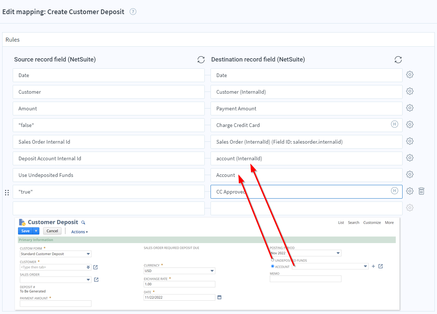Delete the CC Approved mapping row
The width and height of the screenshot is (437, 314).
pyautogui.click(x=421, y=191)
